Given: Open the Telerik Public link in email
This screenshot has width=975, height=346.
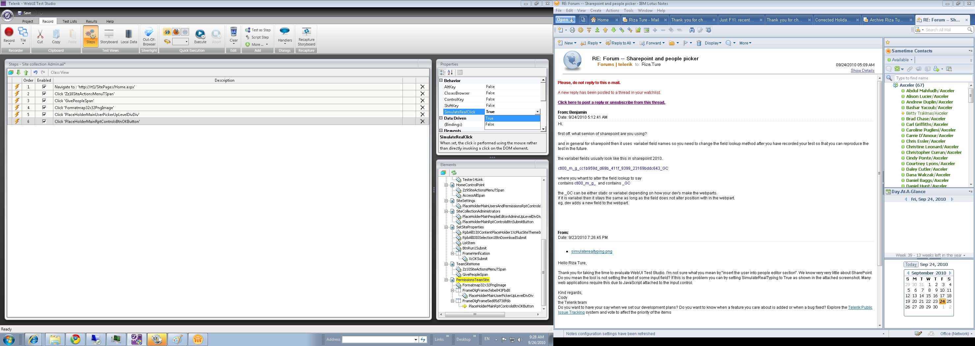Looking at the screenshot, I should point(860,307).
